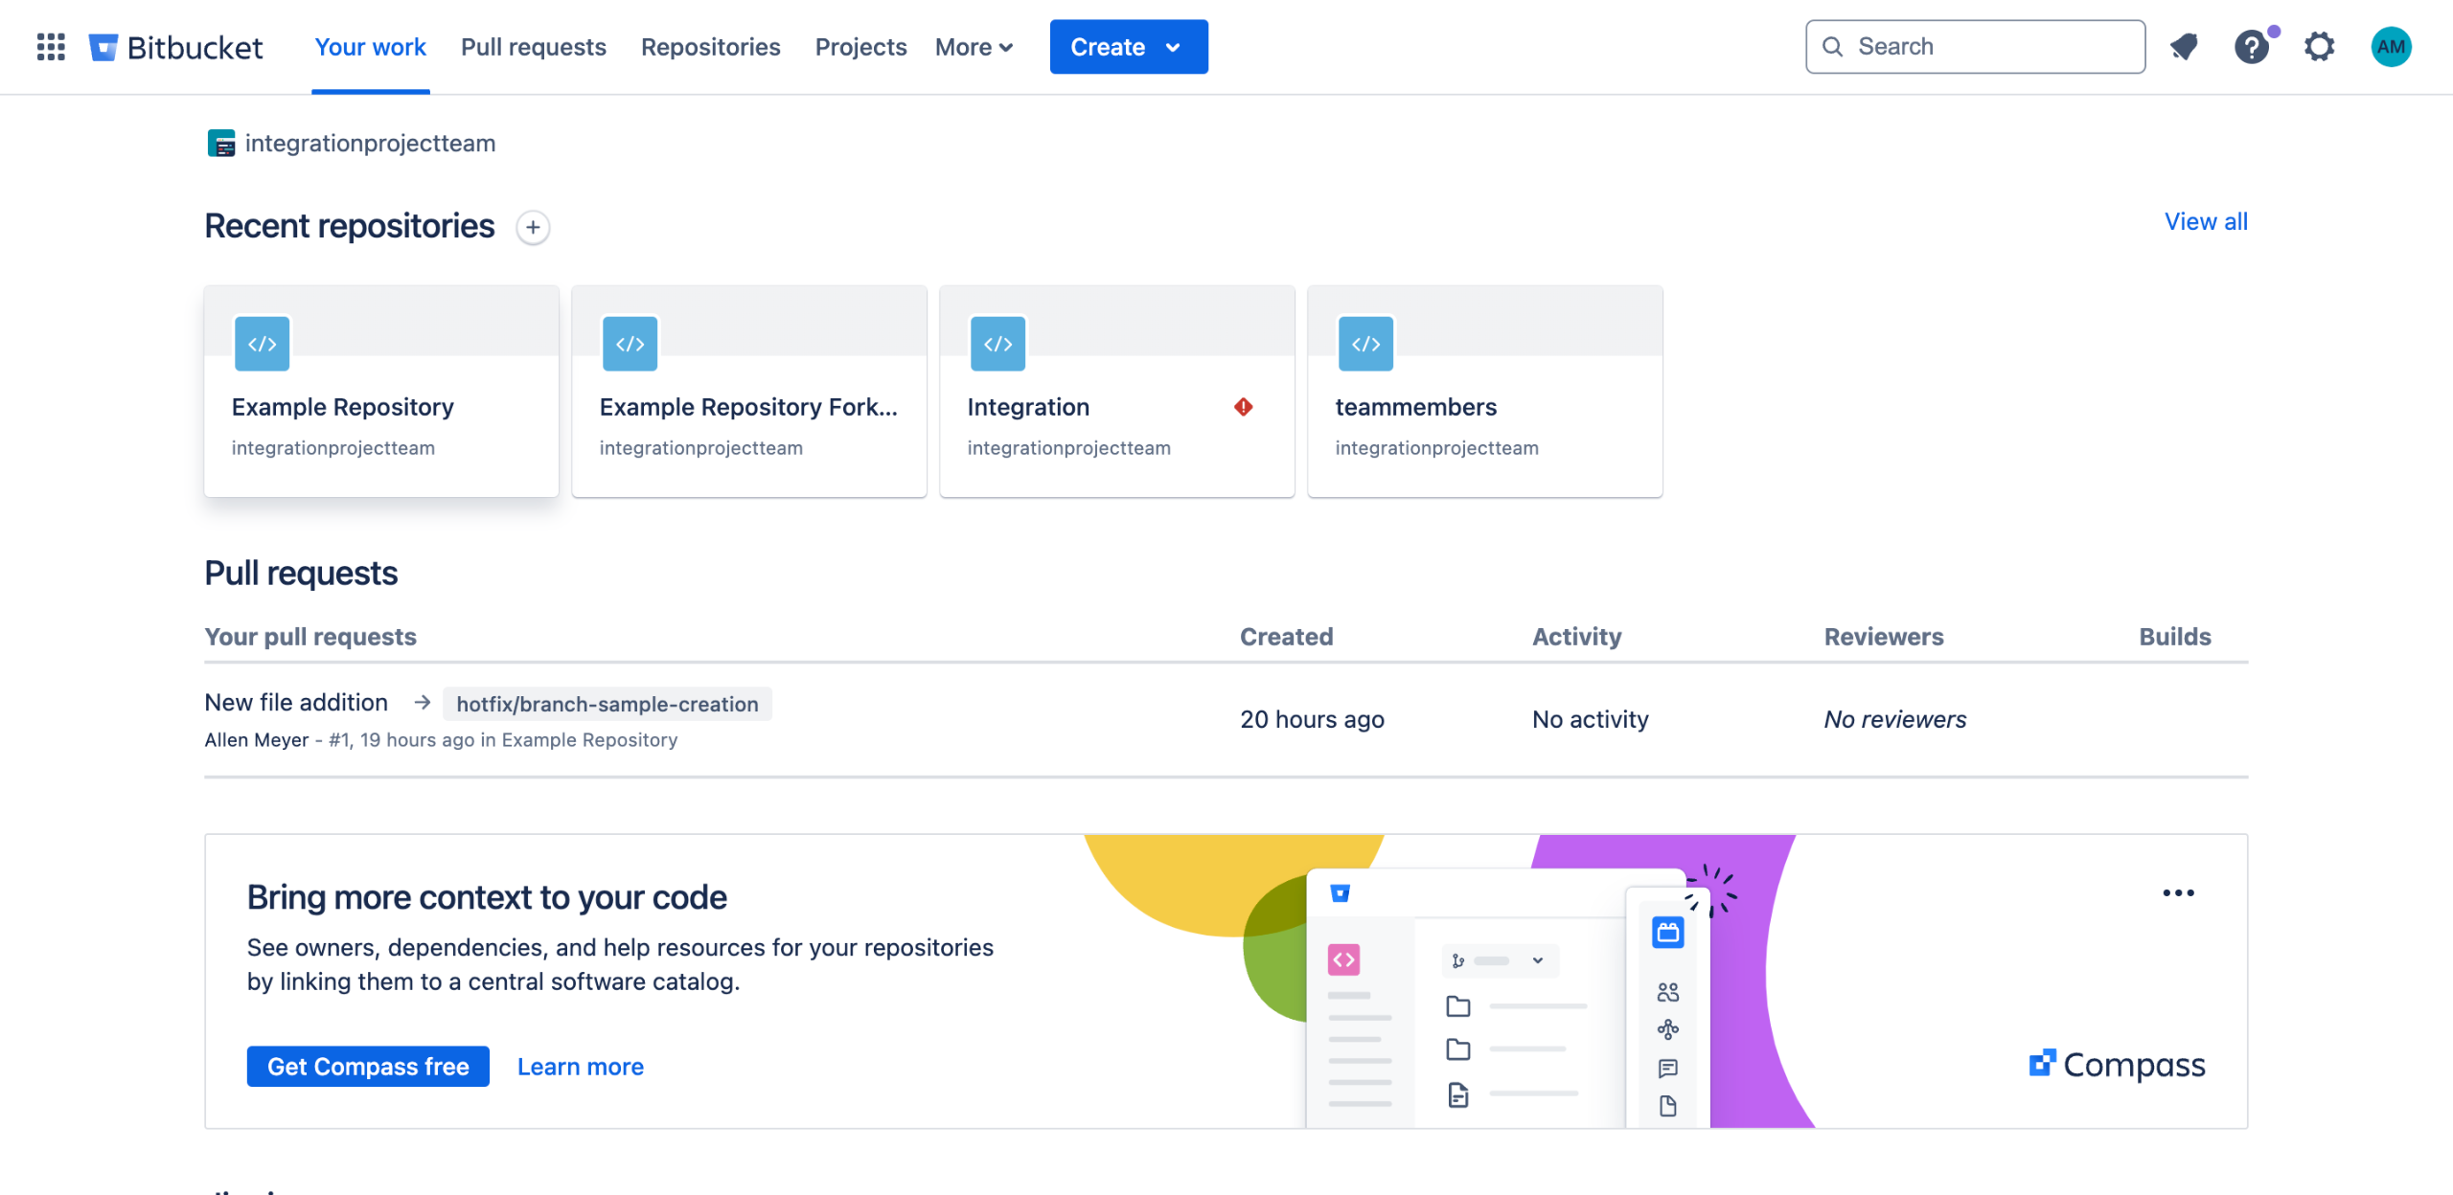Screen dimensions: 2453x1195
Task: Click inside the Search field
Action: coord(1974,46)
